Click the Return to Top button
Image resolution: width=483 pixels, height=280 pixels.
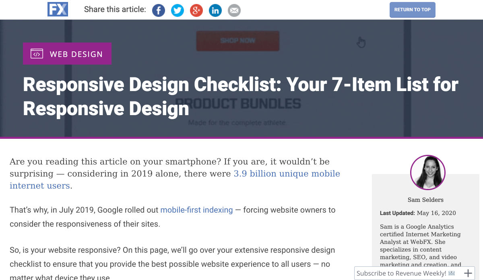[x=413, y=10]
